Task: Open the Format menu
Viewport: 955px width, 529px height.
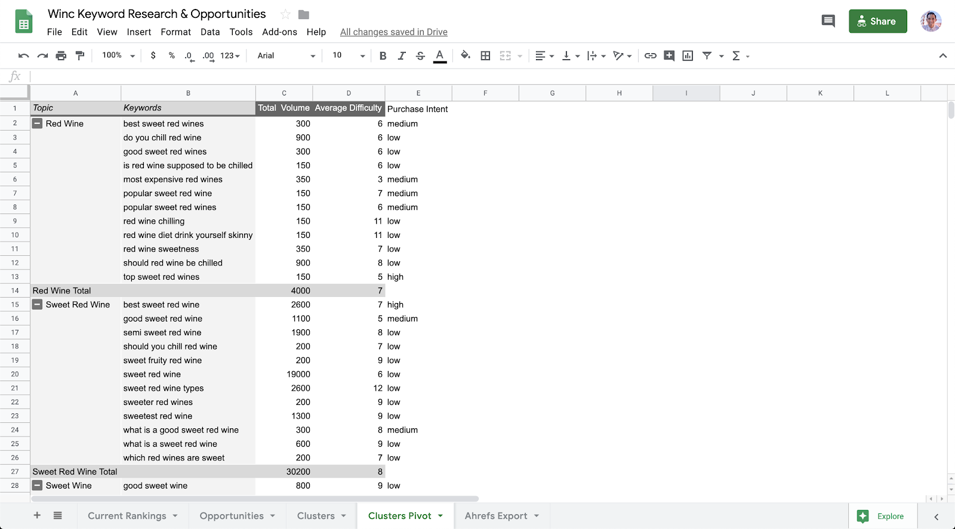Action: (176, 32)
